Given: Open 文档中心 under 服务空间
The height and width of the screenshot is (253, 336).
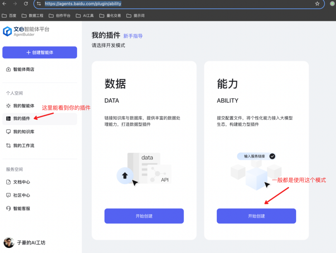Looking at the screenshot, I should pos(22,182).
